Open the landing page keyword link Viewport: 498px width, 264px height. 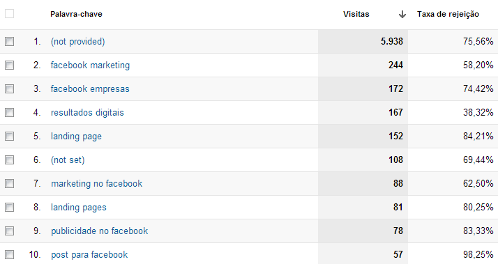[x=76, y=137]
